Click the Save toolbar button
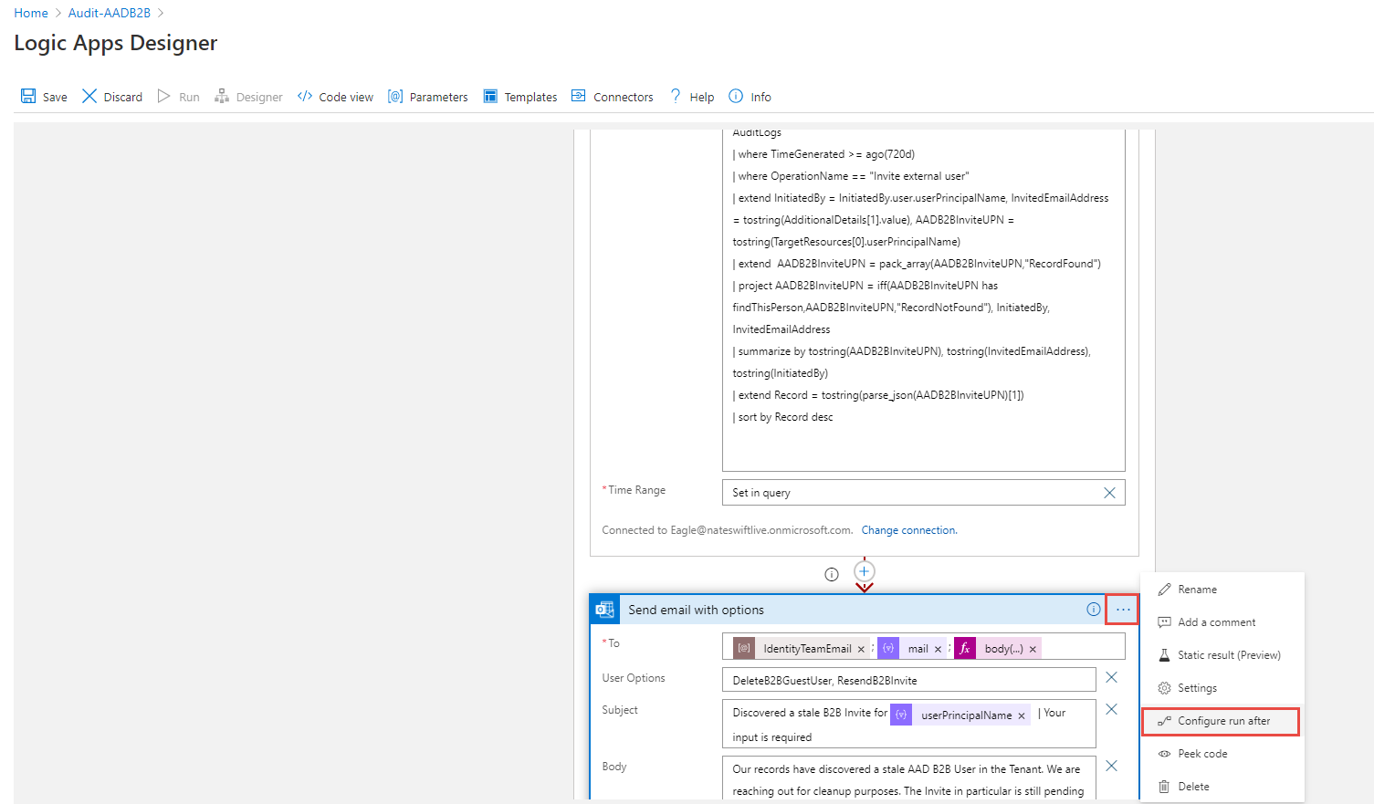 click(x=44, y=97)
